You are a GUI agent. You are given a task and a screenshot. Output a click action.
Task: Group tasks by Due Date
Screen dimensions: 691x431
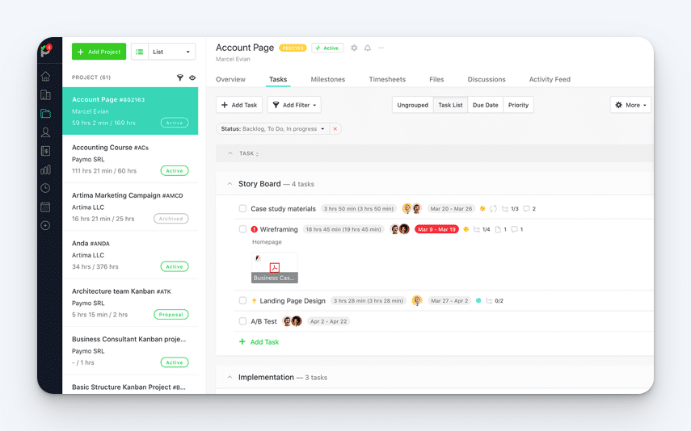(485, 105)
